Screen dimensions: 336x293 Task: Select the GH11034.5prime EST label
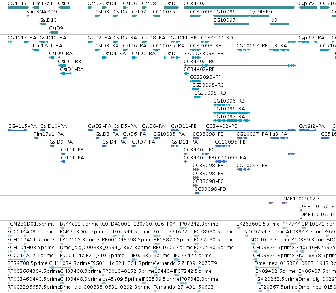[69, 263]
